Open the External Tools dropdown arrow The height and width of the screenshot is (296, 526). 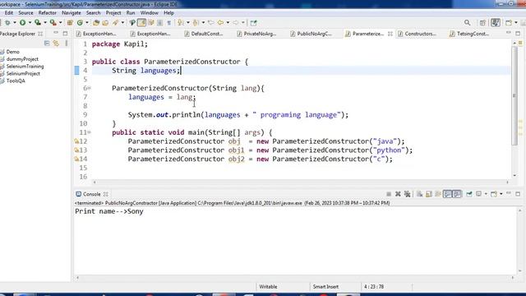60,22
